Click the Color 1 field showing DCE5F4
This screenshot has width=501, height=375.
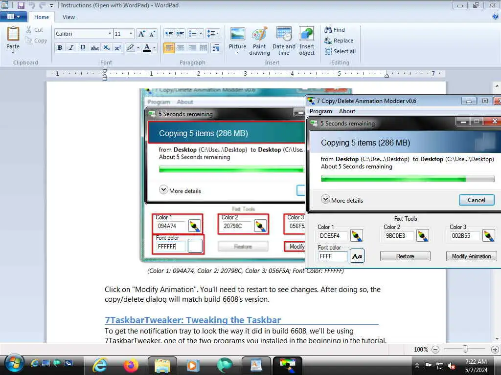333,236
